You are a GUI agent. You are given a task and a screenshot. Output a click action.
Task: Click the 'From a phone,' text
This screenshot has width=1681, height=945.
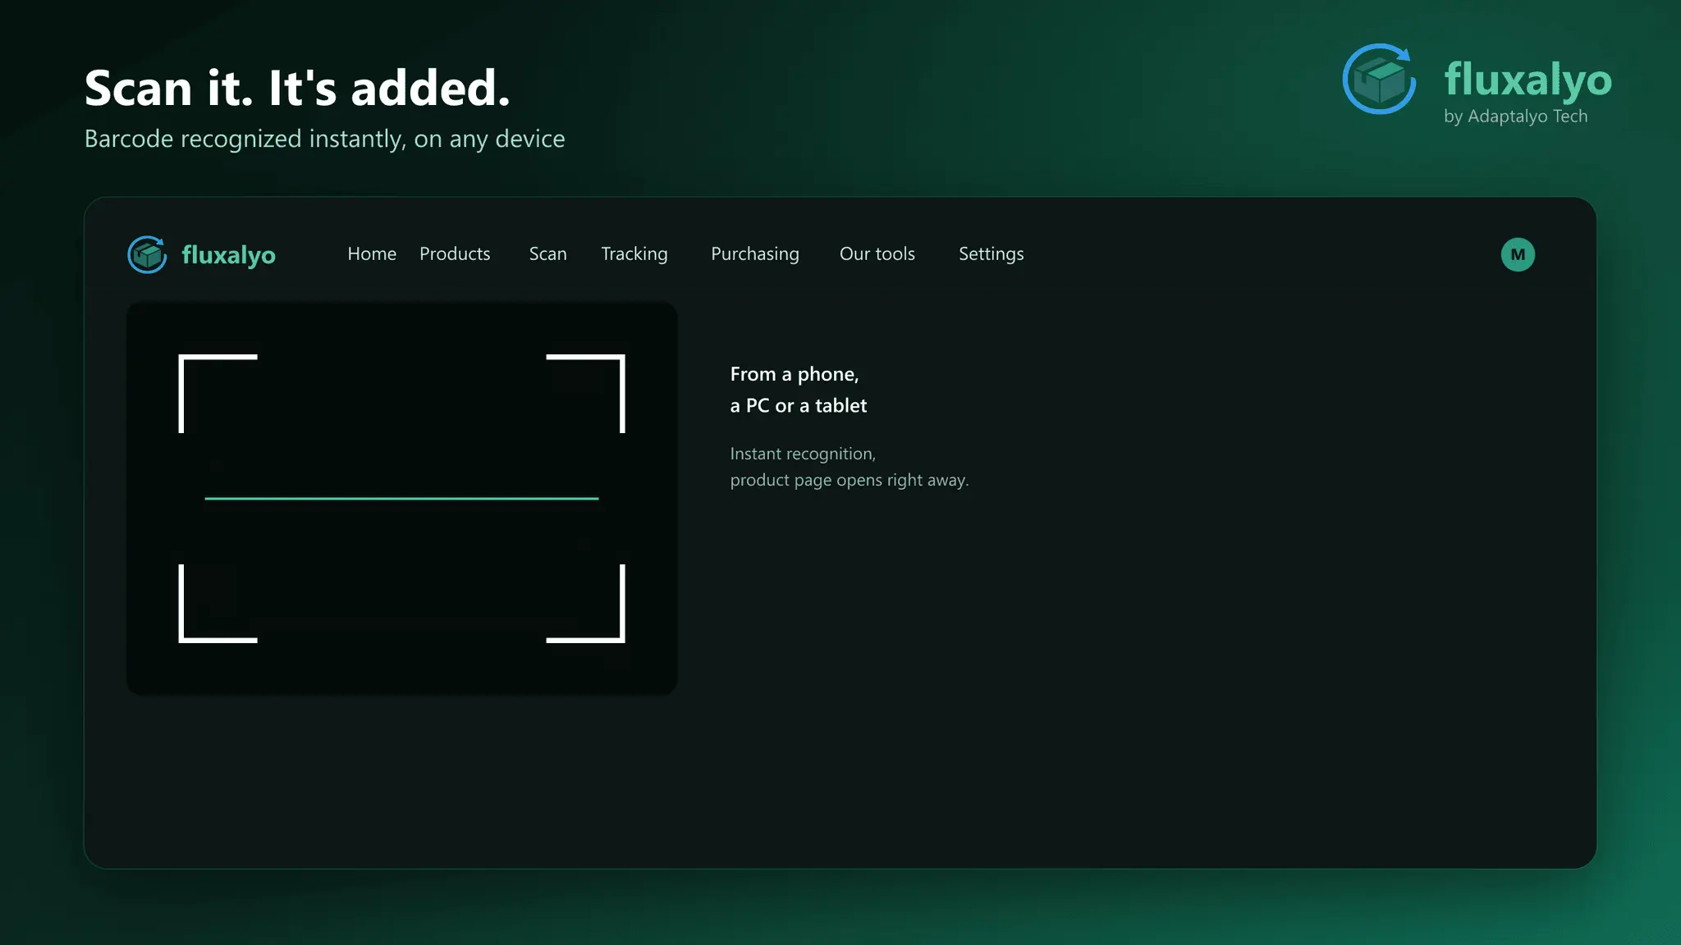click(795, 374)
